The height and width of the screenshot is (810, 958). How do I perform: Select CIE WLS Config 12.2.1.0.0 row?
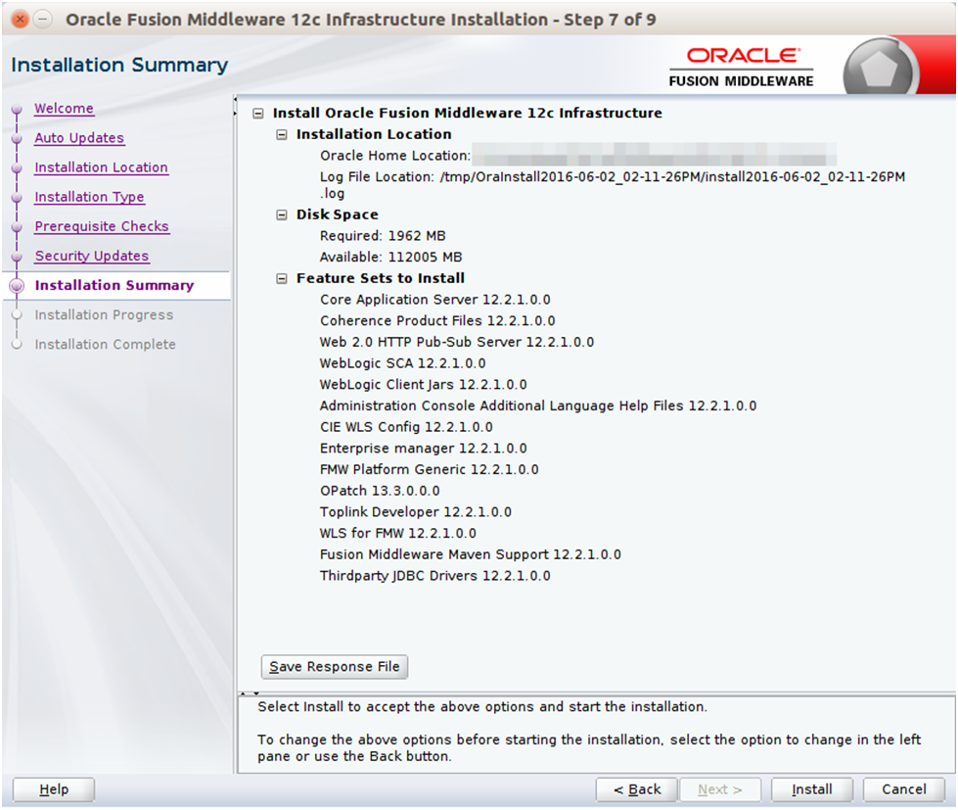point(406,427)
